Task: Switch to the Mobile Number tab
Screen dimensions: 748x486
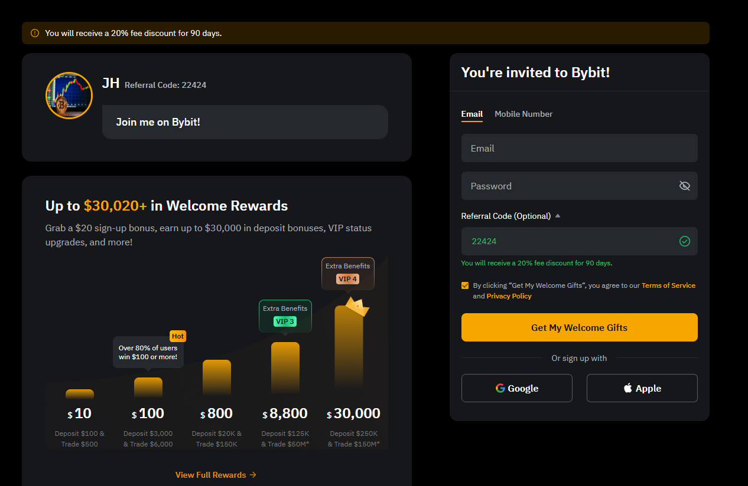Action: click(x=523, y=114)
